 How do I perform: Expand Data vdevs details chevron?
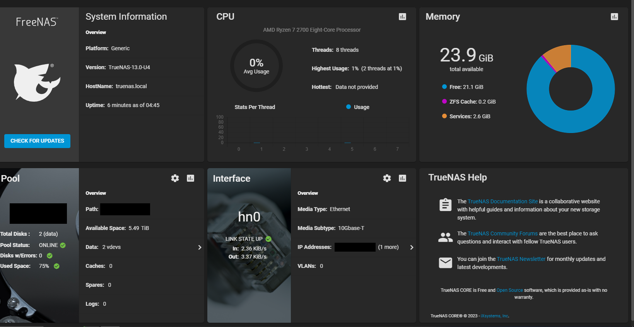(x=200, y=247)
